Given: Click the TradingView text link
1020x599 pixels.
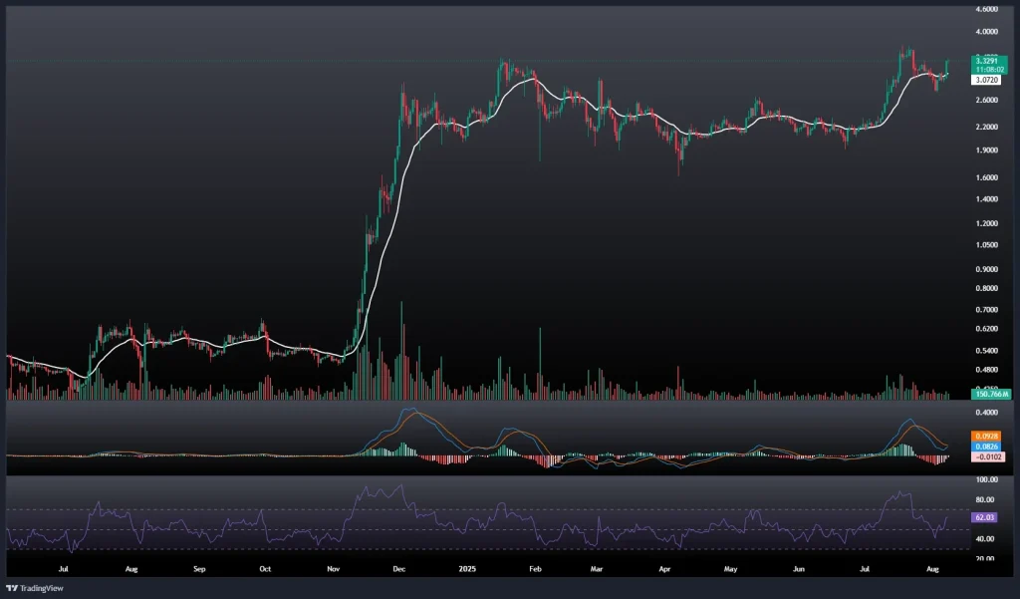Looking at the screenshot, I should click(42, 588).
